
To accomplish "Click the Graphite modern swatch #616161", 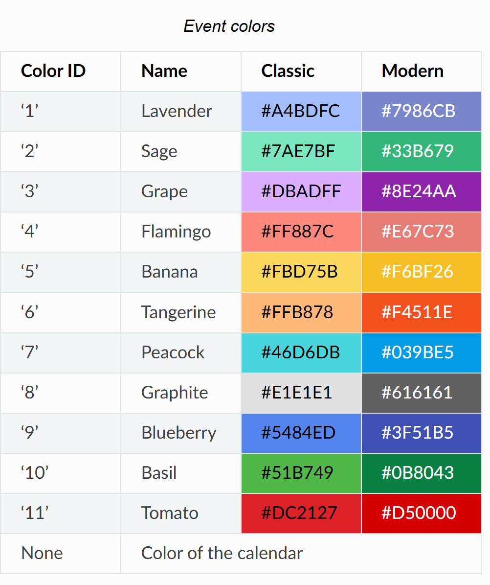I will 421,393.
